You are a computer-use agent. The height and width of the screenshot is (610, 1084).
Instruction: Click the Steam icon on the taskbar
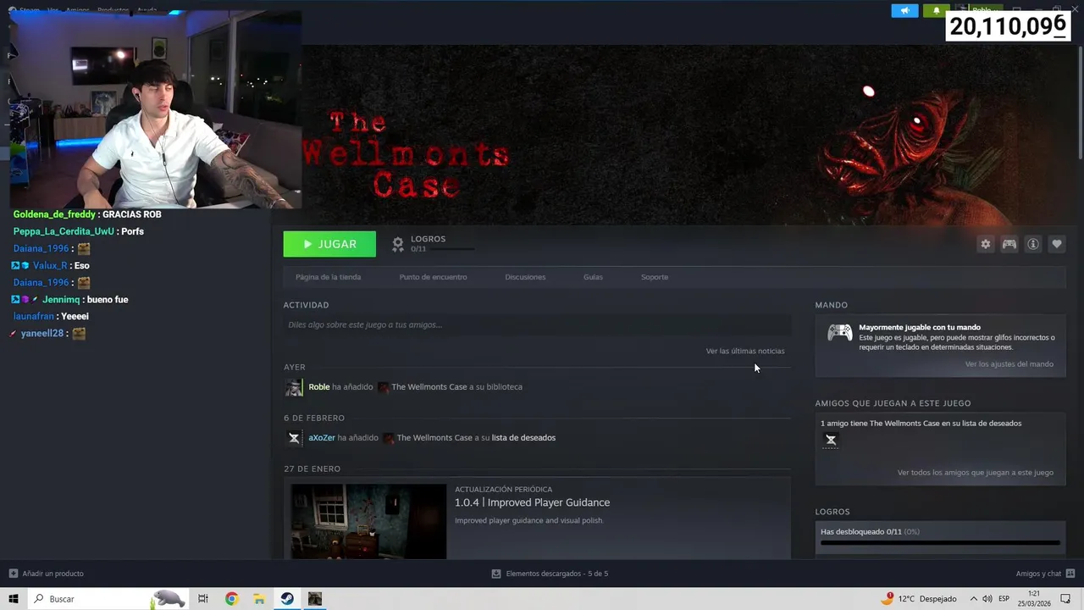point(287,599)
